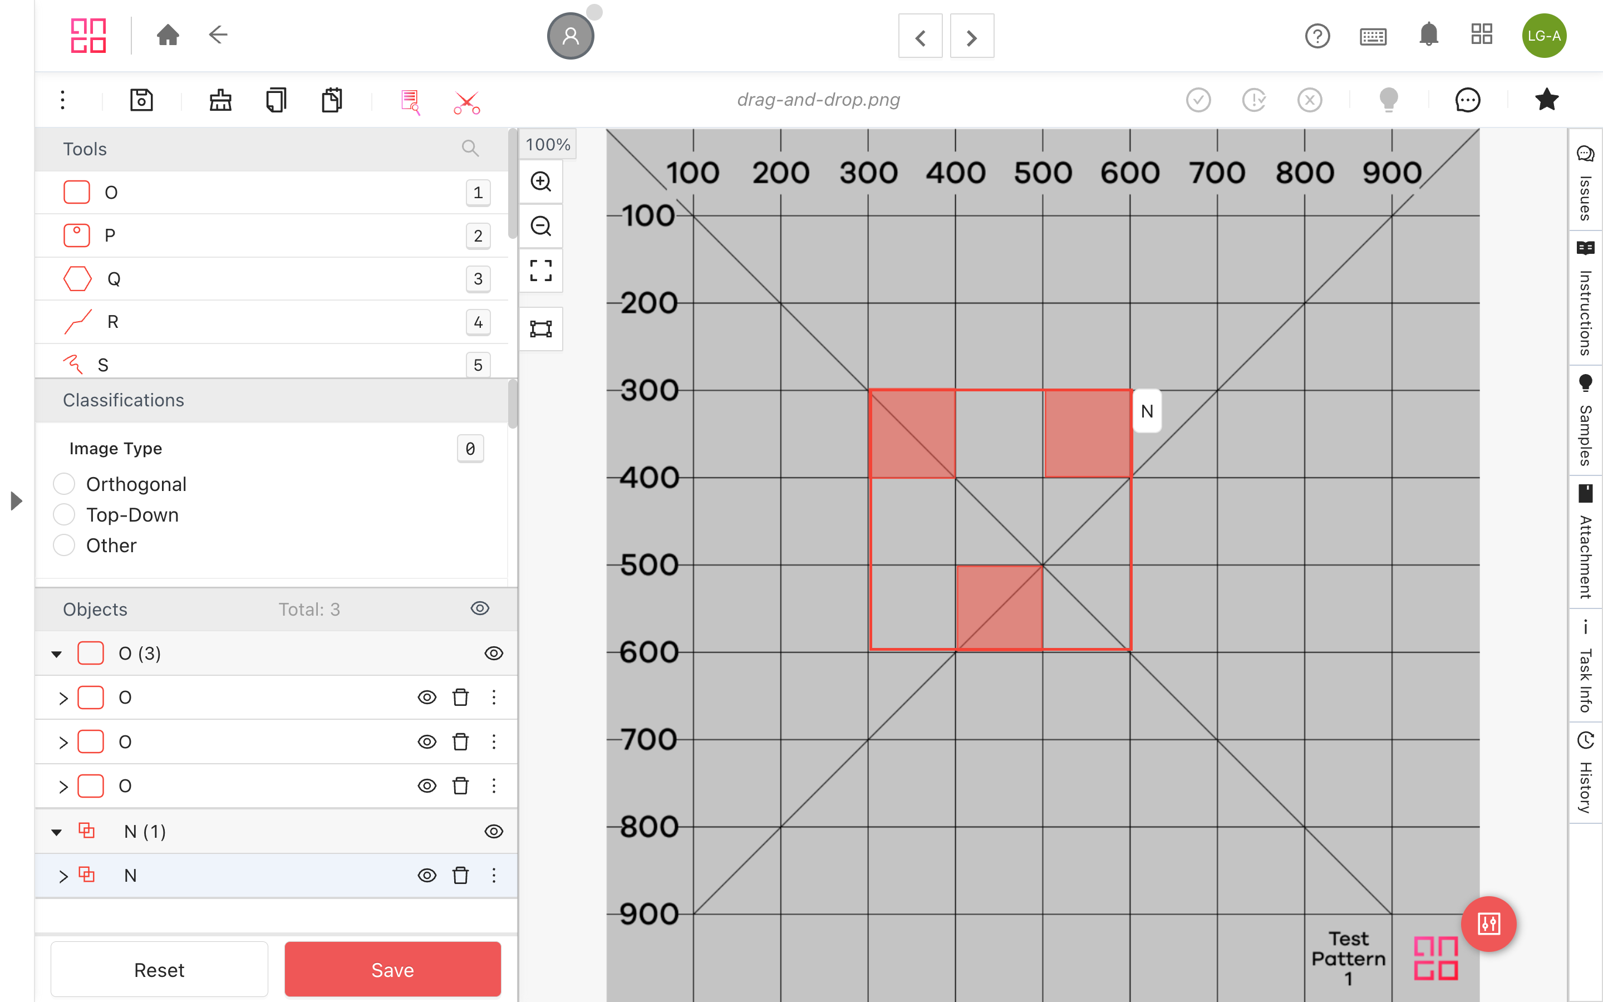1603x1002 pixels.
Task: Click the red scissors icon
Action: [x=466, y=102]
